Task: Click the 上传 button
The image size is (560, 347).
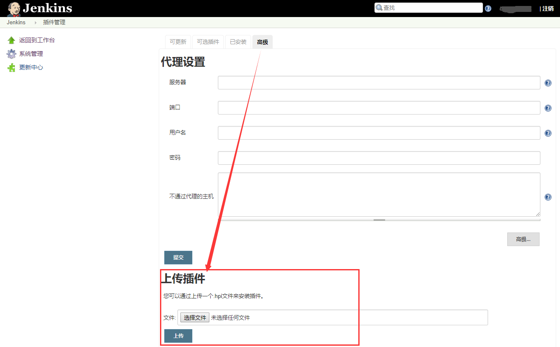Action: (178, 336)
